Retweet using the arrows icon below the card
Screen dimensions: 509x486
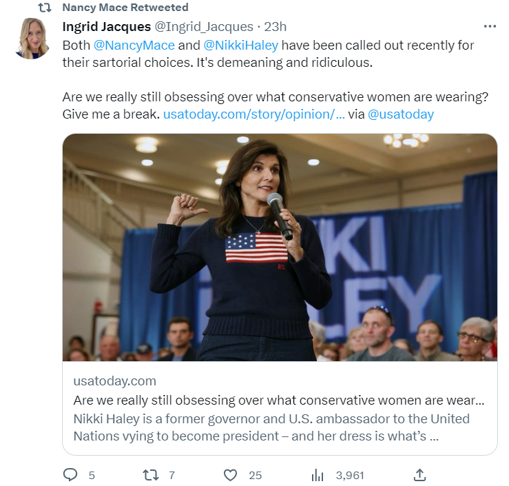(x=149, y=475)
